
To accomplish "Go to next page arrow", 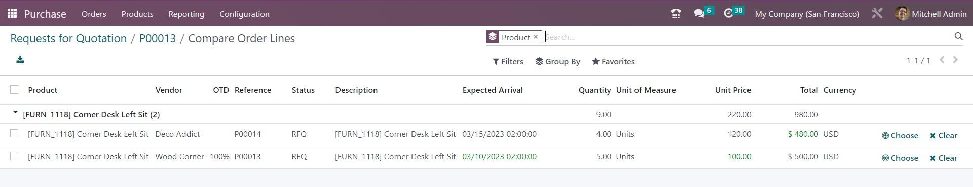I will 955,60.
